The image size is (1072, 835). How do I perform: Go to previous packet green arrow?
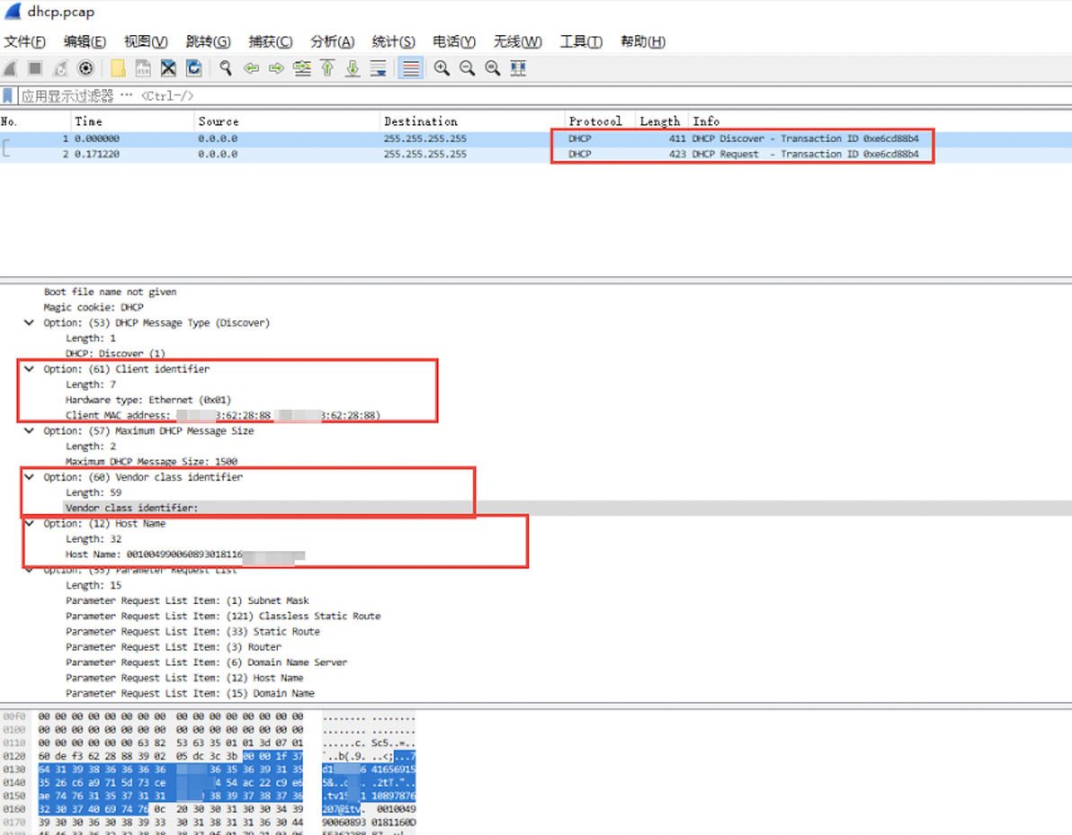coord(252,68)
